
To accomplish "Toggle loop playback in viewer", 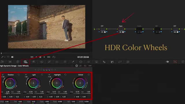I will tap(54, 57).
